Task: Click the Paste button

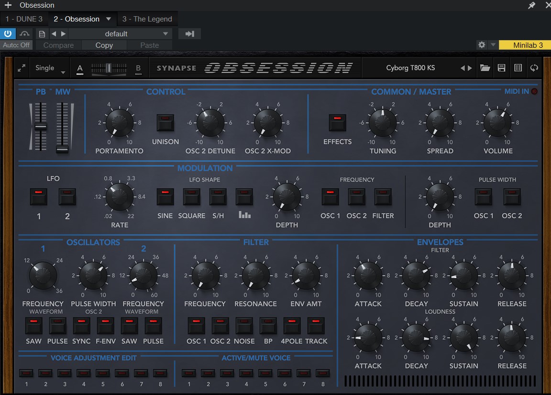Action: (150, 45)
